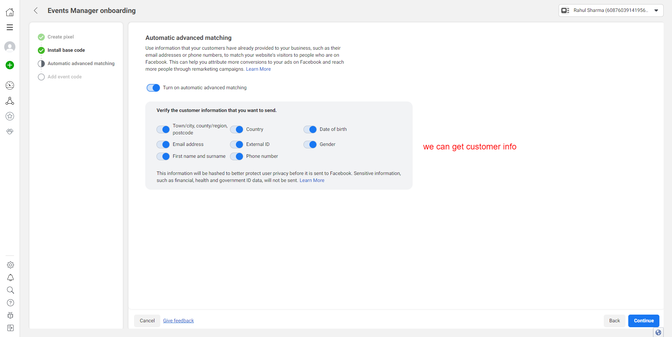This screenshot has width=672, height=337.
Task: Click the green plus create icon
Action: 10,65
